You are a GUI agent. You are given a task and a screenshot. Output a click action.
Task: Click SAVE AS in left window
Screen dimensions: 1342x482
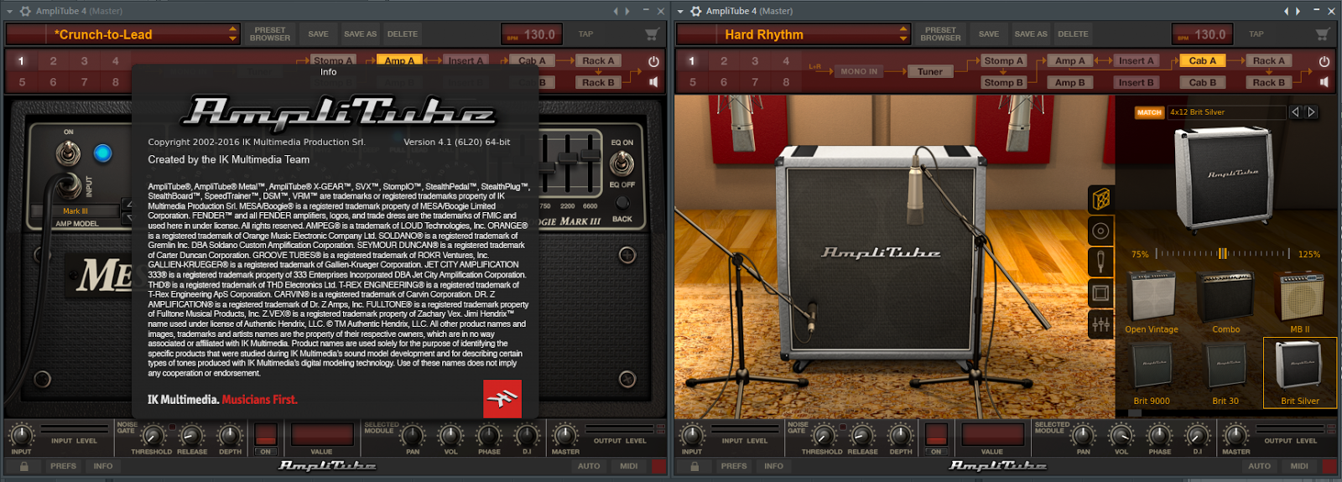[x=361, y=34]
